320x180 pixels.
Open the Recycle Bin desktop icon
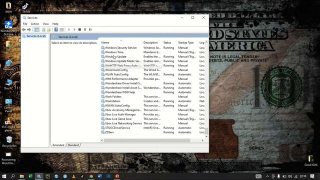point(9,142)
